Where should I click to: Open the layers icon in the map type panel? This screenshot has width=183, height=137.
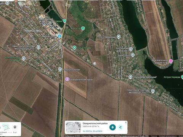point(15,127)
